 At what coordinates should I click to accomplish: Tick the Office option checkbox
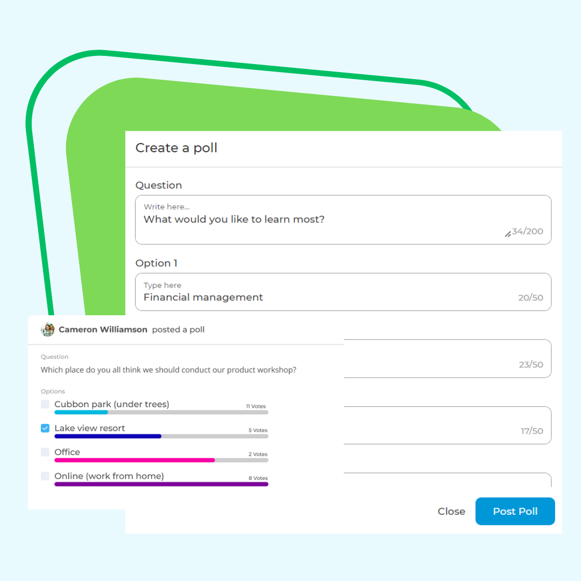(45, 452)
